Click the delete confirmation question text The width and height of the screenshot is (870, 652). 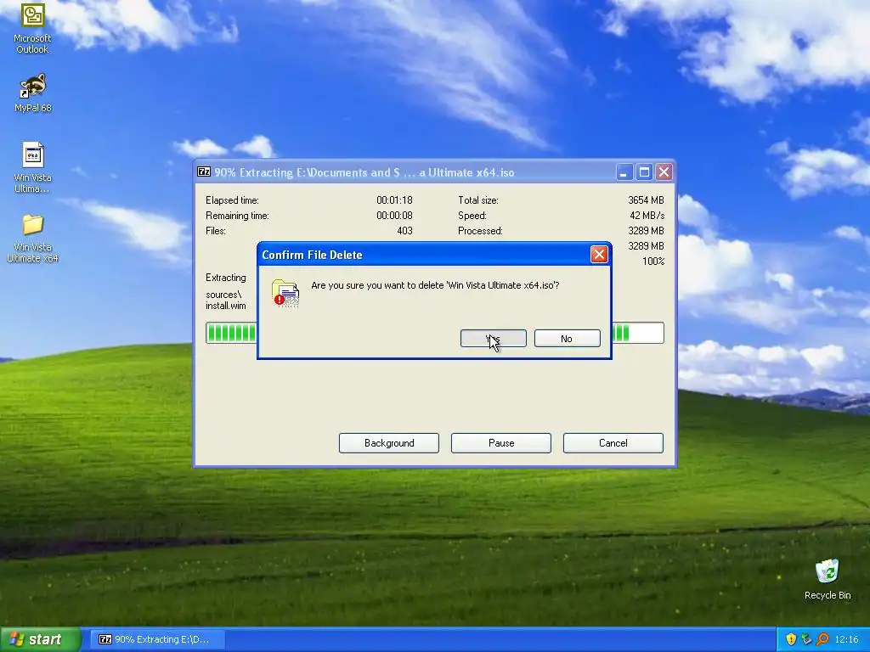point(435,285)
